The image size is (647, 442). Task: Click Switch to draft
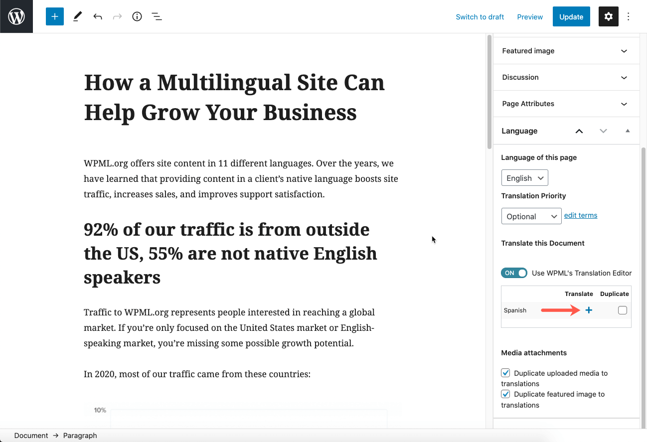480,17
